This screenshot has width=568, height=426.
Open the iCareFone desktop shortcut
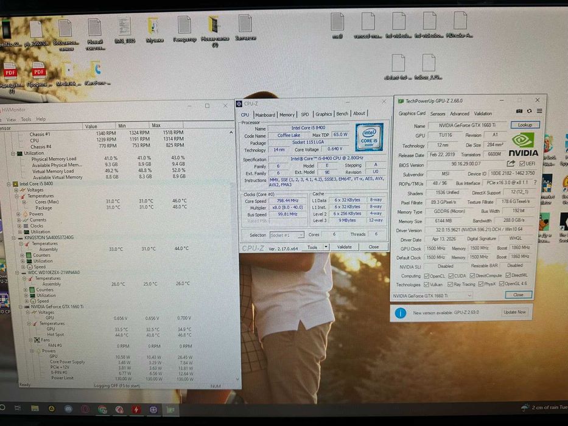[97, 74]
